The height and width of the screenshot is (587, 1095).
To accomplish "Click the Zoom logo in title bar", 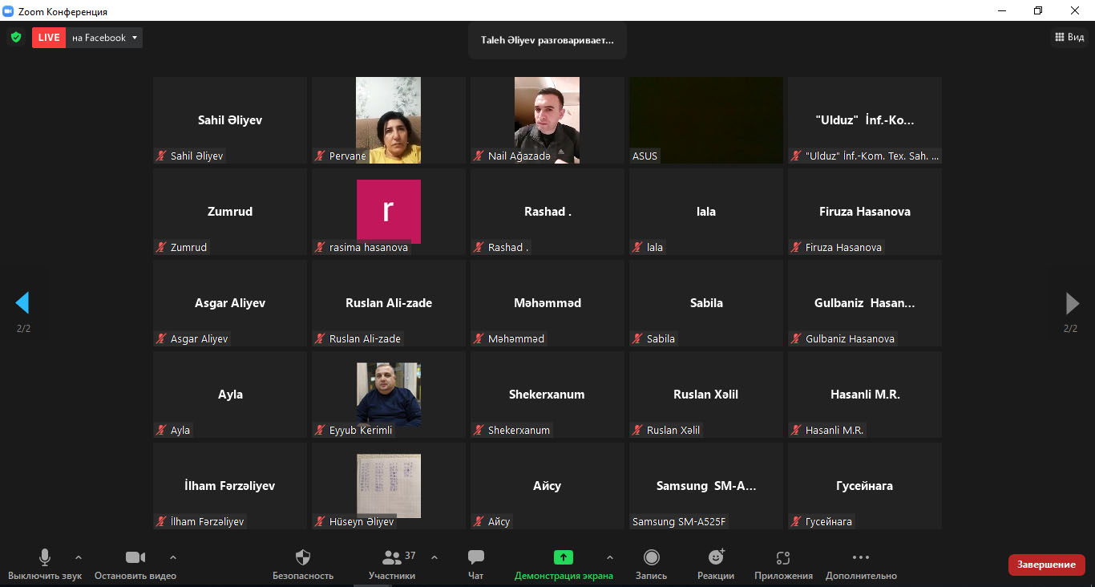I will tap(8, 11).
